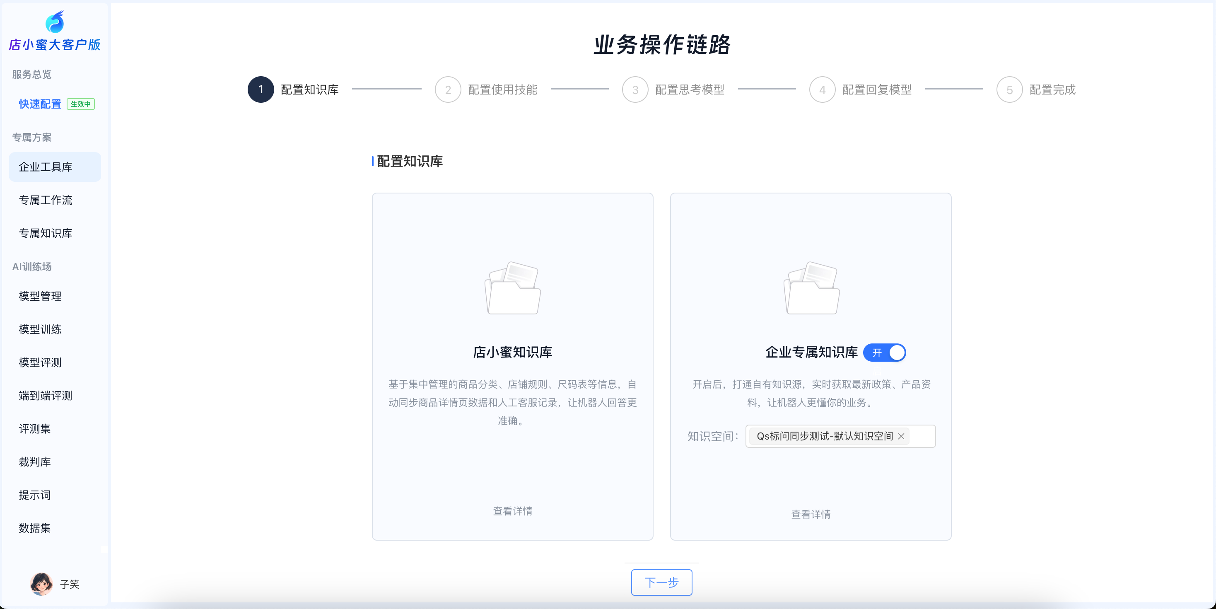1216x609 pixels.
Task: Jump to step 3 配置思考模型
Action: (x=635, y=89)
